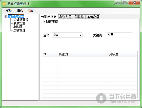Select the 易掌柜助手 root tree item
The width and height of the screenshot is (142, 108).
tap(16, 16)
